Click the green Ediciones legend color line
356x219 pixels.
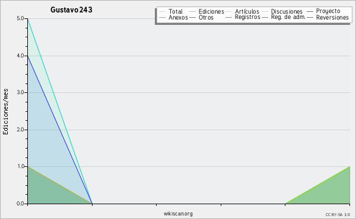(192, 11)
